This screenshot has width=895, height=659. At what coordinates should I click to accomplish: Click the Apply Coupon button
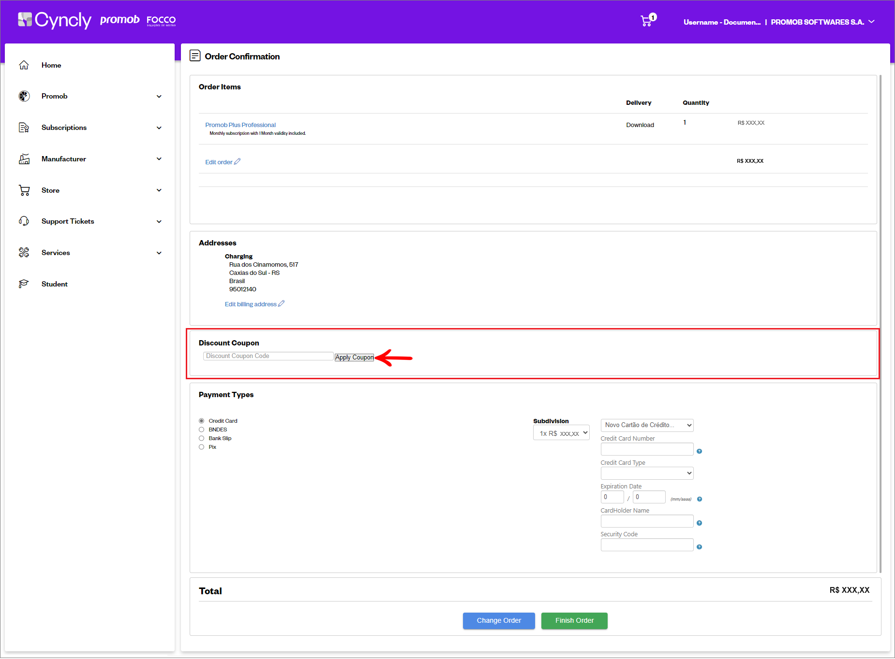tap(354, 358)
